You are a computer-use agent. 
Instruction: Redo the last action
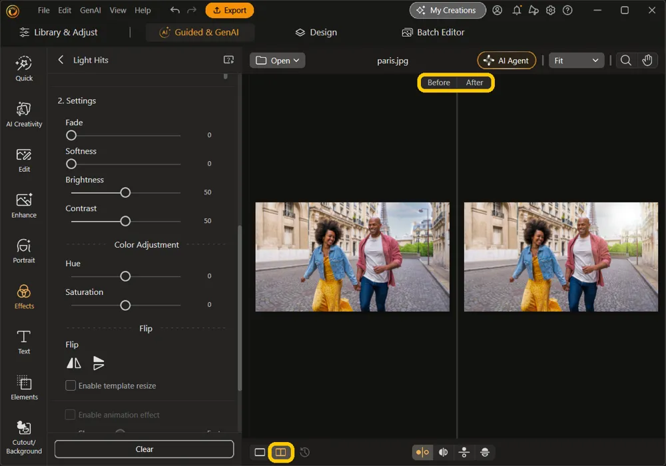(192, 10)
